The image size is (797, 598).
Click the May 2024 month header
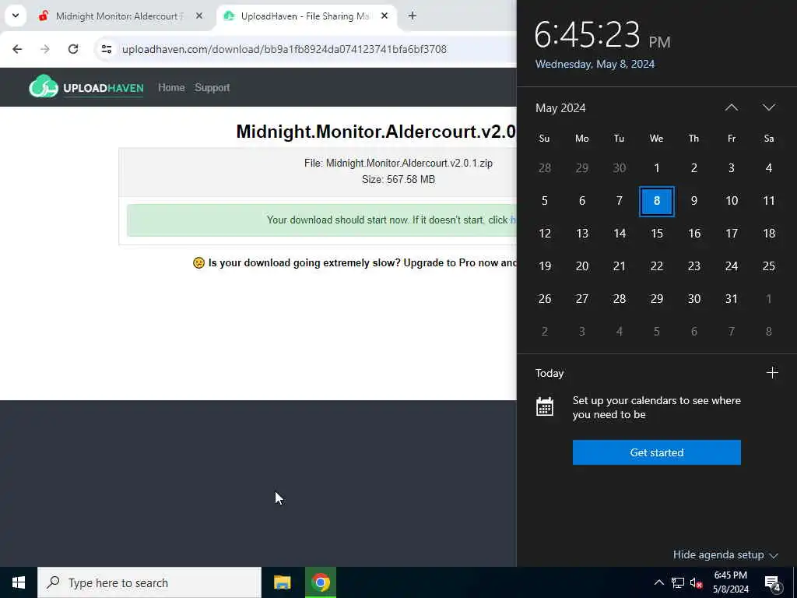(560, 107)
